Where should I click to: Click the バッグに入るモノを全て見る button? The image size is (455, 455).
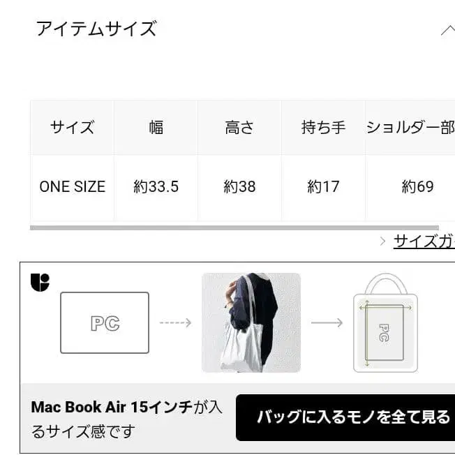345,417
